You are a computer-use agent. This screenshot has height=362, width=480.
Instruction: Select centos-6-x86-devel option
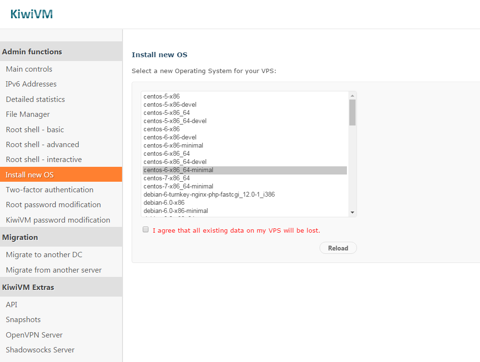point(245,137)
